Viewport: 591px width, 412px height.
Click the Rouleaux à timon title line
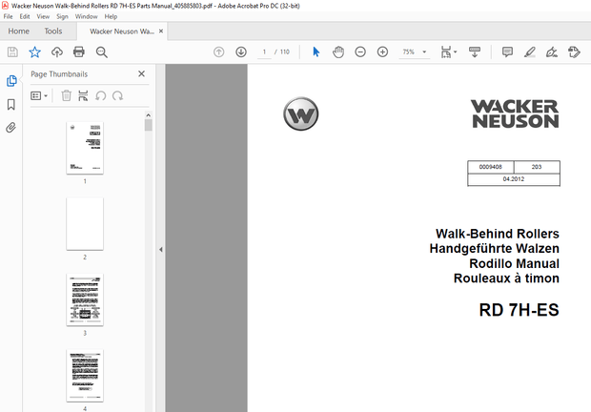pos(506,278)
